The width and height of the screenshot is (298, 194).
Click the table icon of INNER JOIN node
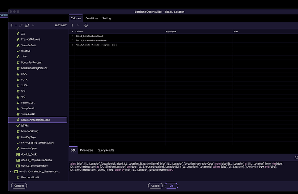pyautogui.click(x=16, y=172)
